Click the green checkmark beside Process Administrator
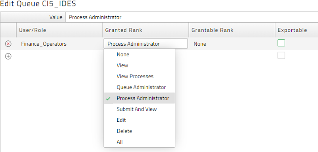318x152 pixels. pos(109,98)
